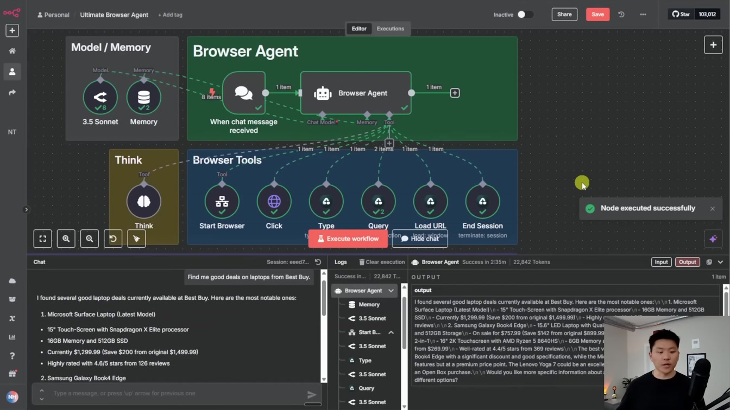The image size is (730, 410).
Task: Click the n8n logo in the sidebar
Action: 12,12
